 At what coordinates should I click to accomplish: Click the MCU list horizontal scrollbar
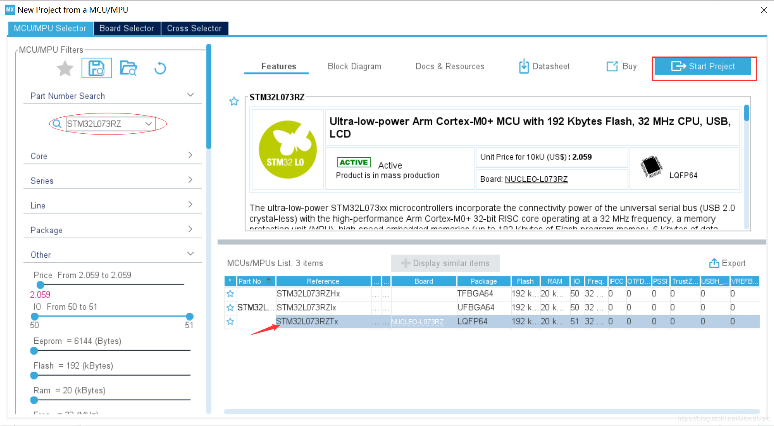tap(492, 411)
